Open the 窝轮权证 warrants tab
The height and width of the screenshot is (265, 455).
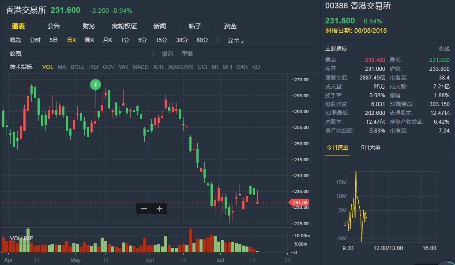(x=124, y=26)
